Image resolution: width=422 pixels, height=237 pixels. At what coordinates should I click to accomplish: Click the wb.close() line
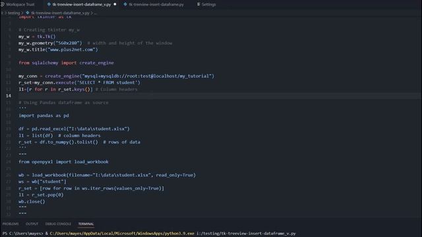(32, 201)
